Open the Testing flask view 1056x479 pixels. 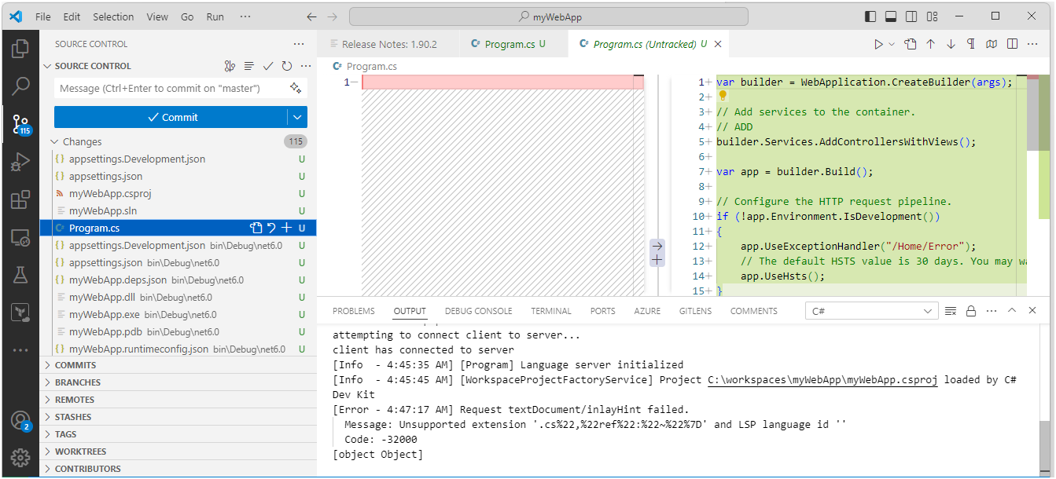tap(20, 275)
